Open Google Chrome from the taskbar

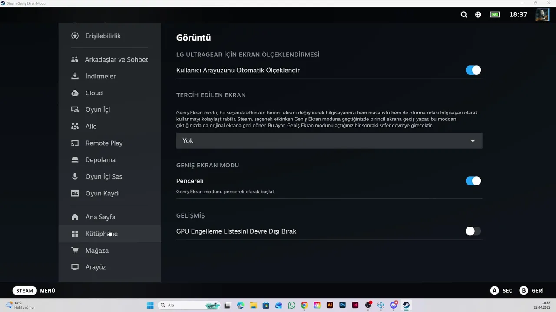304,305
